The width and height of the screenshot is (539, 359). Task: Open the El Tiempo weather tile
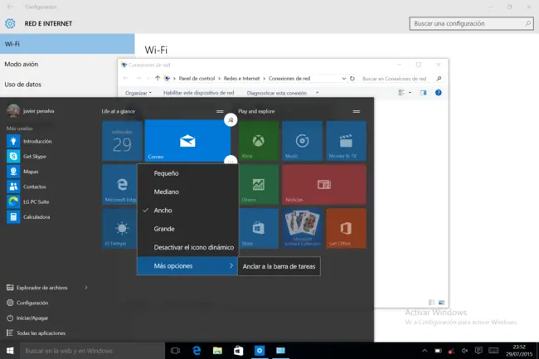[x=119, y=229]
